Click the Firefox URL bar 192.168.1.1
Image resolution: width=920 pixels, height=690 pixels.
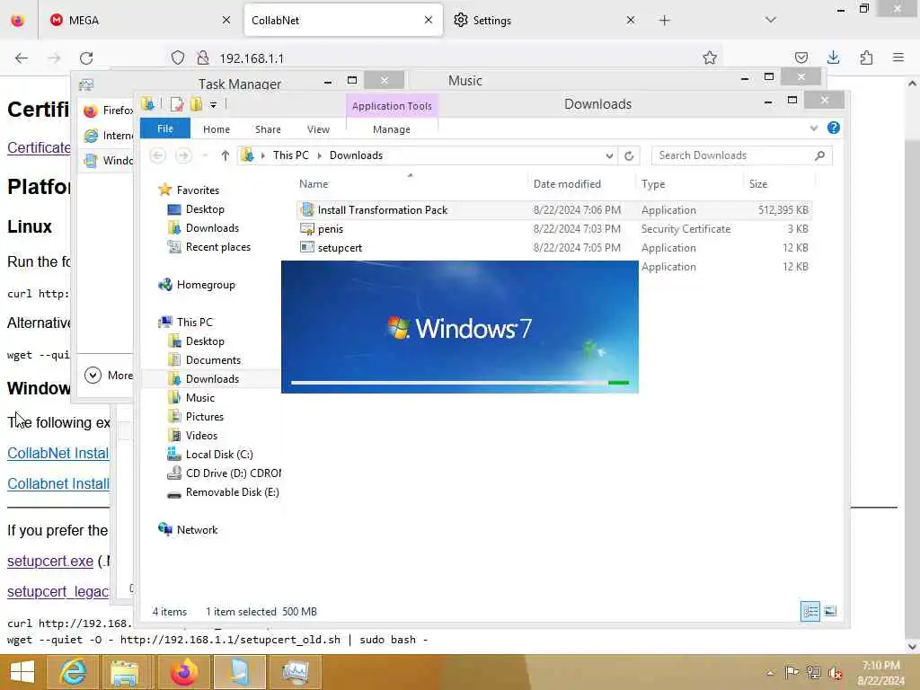446,58
